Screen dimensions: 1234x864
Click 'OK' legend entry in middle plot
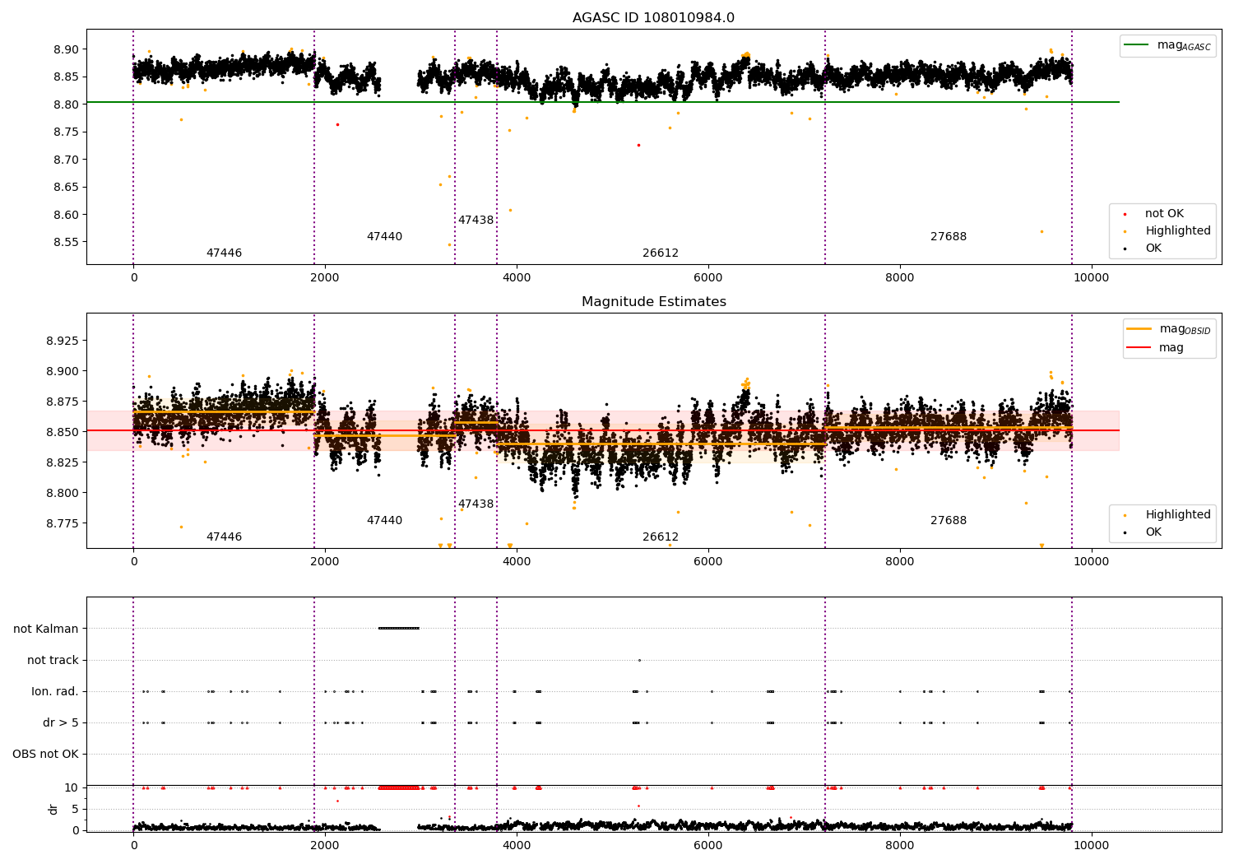tap(1144, 532)
